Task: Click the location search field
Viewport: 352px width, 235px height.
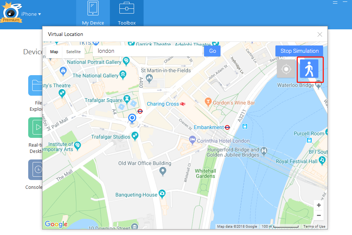Action: tap(148, 51)
